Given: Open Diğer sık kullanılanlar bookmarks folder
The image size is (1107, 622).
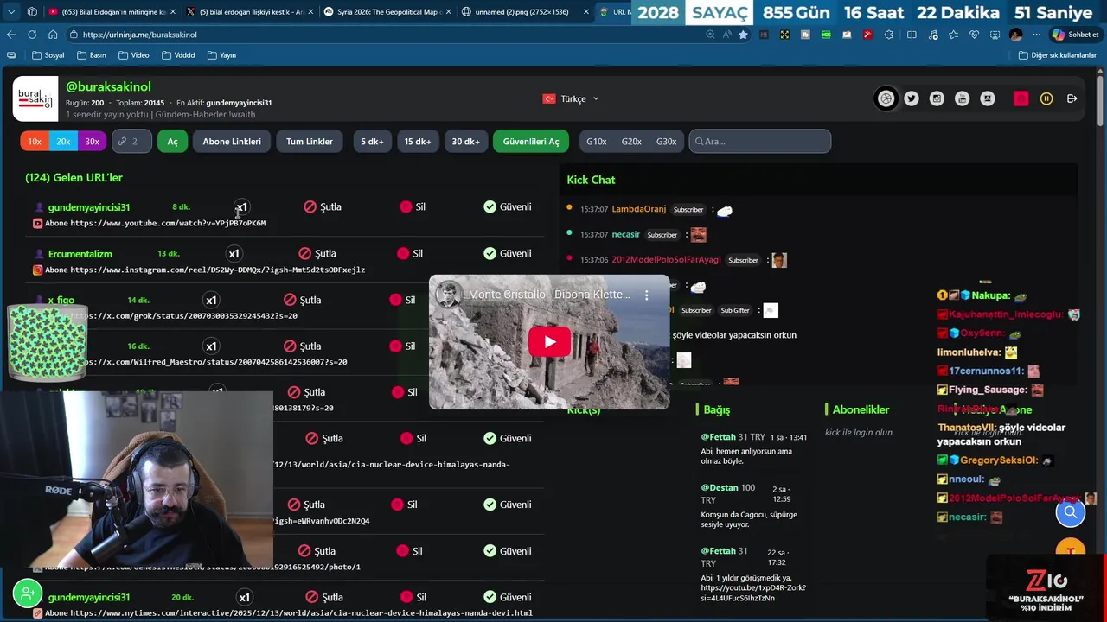Looking at the screenshot, I should (x=1058, y=55).
